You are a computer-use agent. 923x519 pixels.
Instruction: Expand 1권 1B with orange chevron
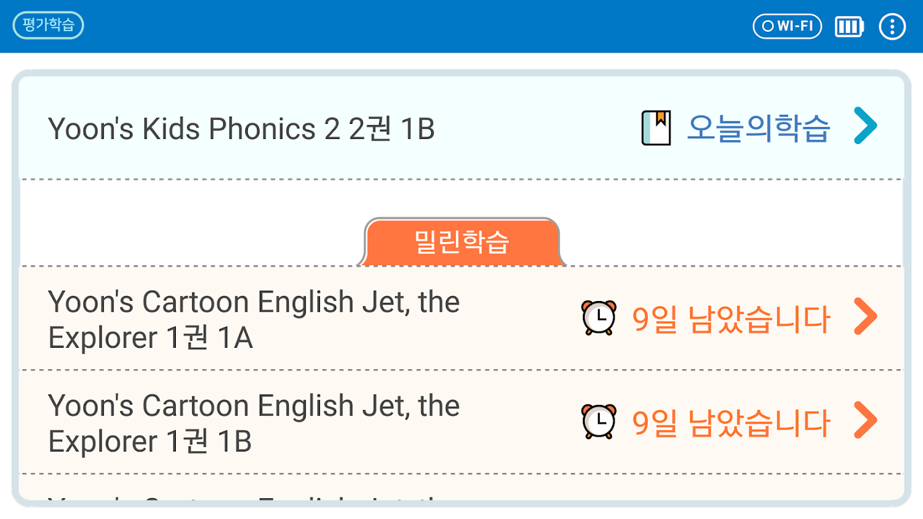(x=865, y=420)
